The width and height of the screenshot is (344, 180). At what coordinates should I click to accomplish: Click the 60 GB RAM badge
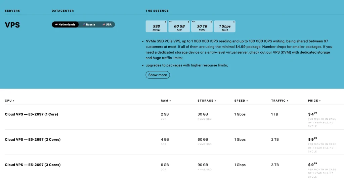coord(179,26)
